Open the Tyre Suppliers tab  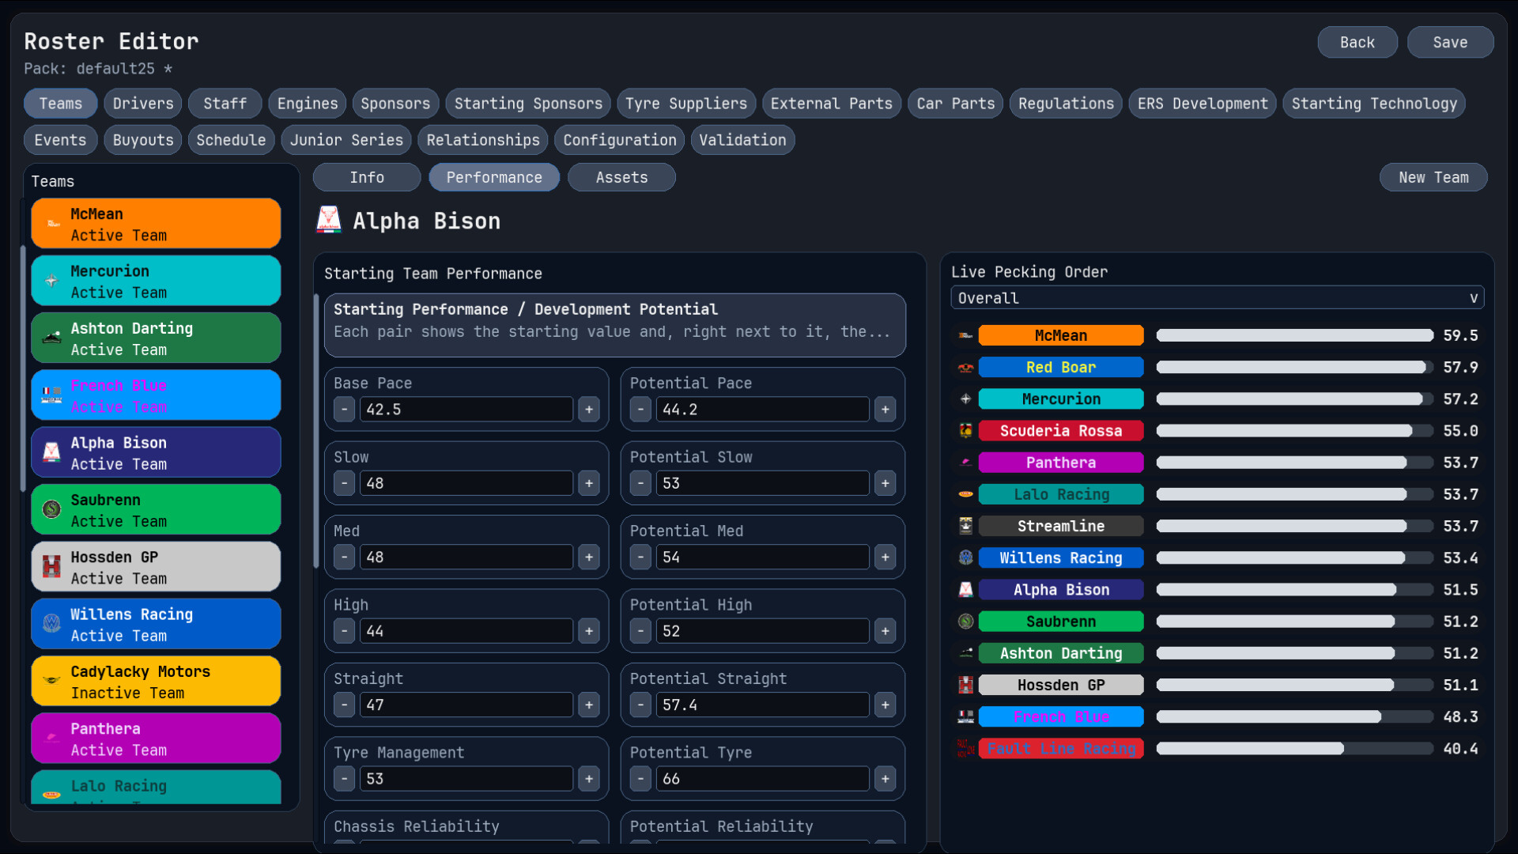click(x=685, y=104)
